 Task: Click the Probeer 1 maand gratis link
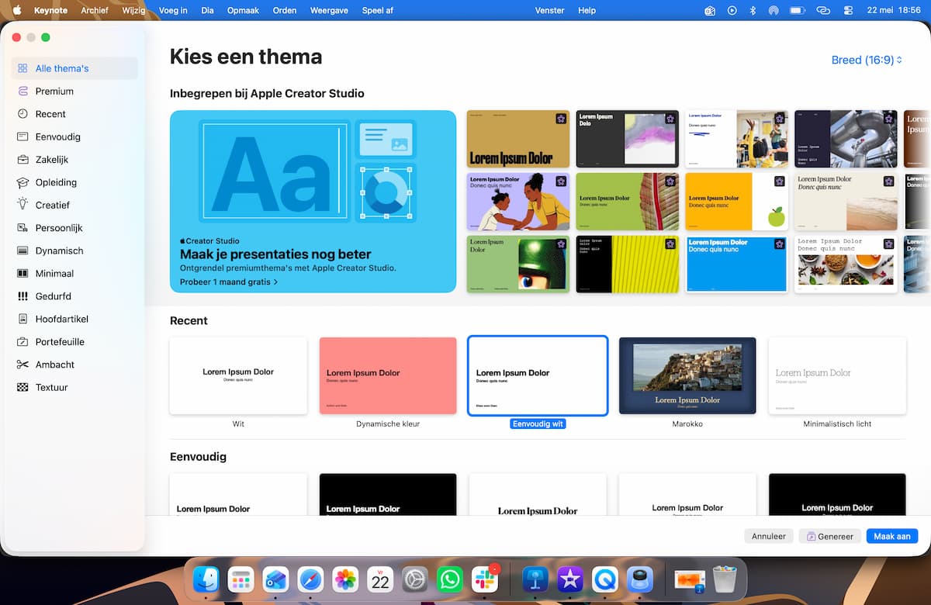coord(229,282)
